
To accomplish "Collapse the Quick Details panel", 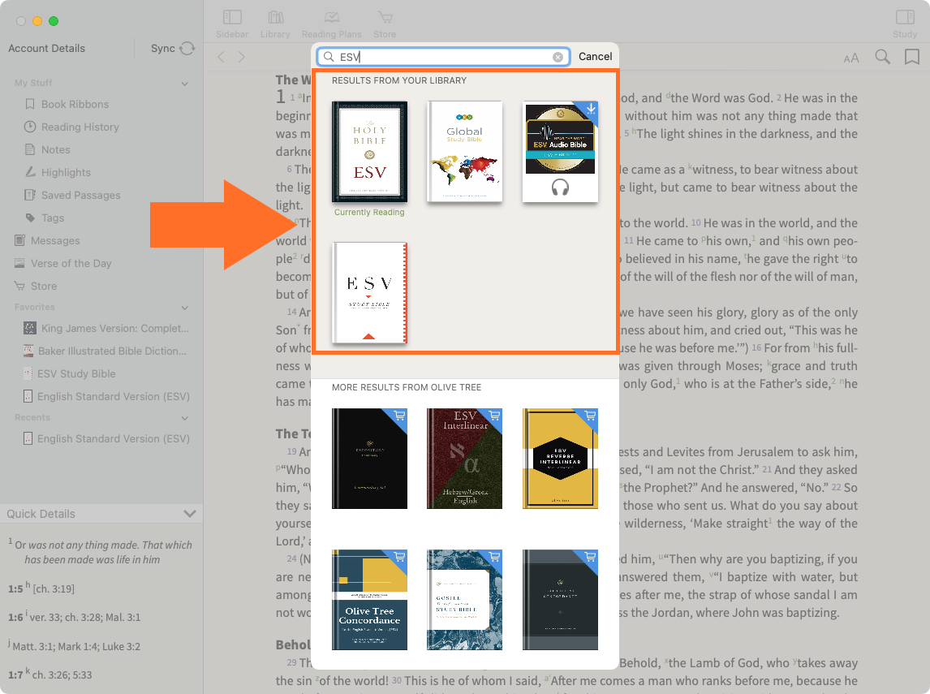I will pyautogui.click(x=190, y=514).
